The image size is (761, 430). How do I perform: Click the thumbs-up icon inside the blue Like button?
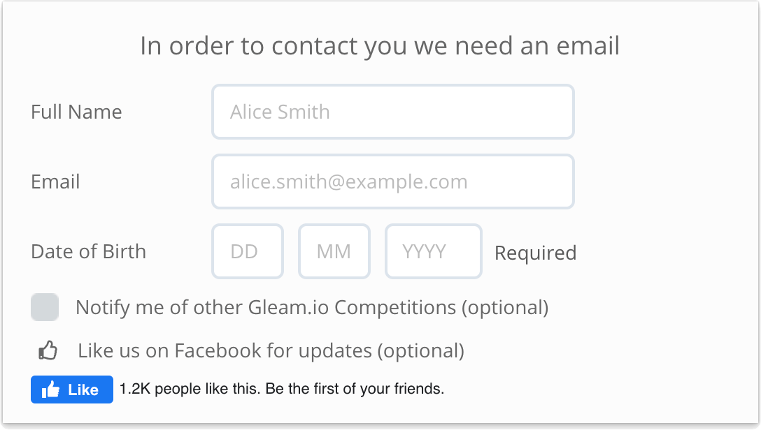(x=51, y=390)
